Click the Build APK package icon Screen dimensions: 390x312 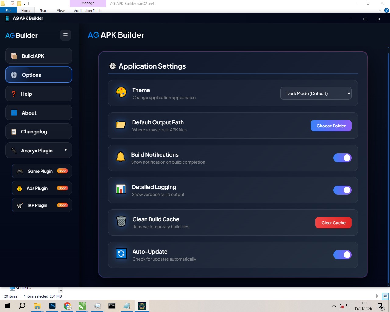click(x=14, y=56)
